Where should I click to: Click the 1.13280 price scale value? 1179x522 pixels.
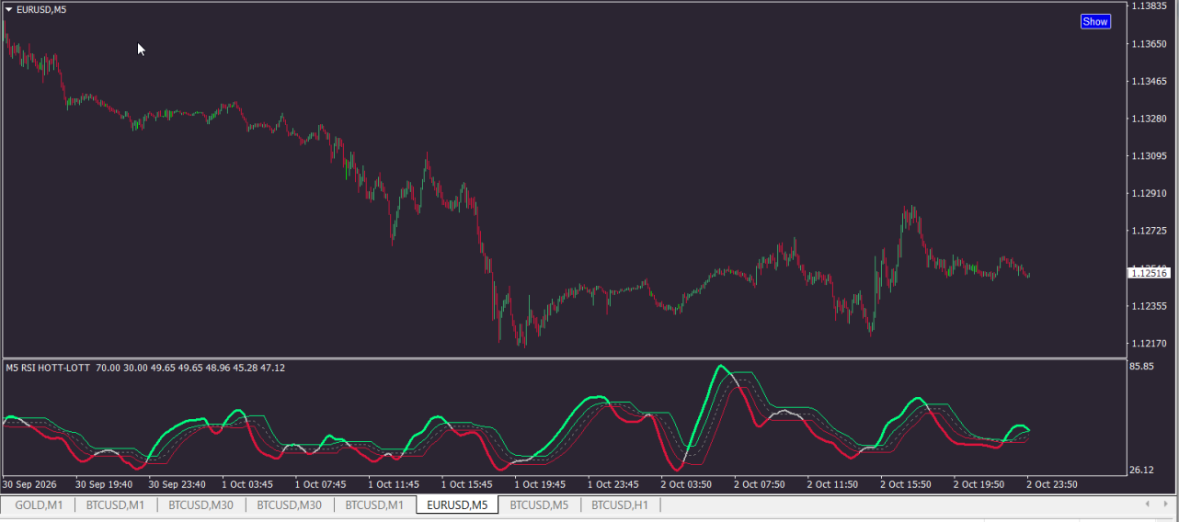(x=1150, y=119)
